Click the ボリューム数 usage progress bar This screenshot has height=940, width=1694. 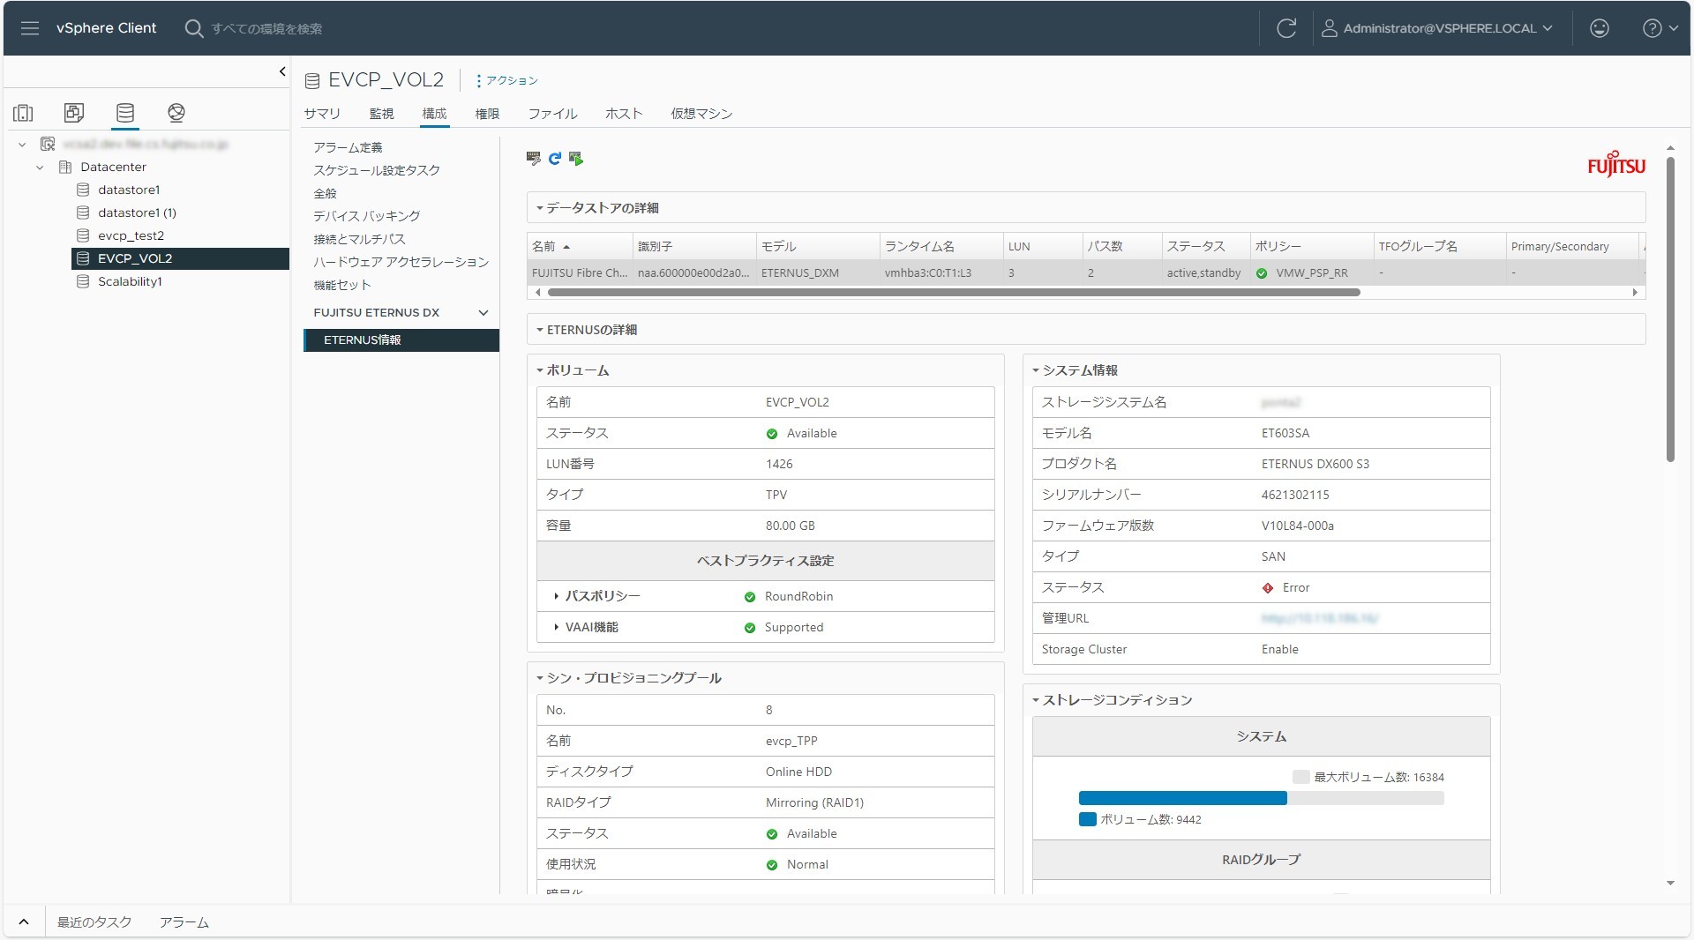click(1261, 798)
